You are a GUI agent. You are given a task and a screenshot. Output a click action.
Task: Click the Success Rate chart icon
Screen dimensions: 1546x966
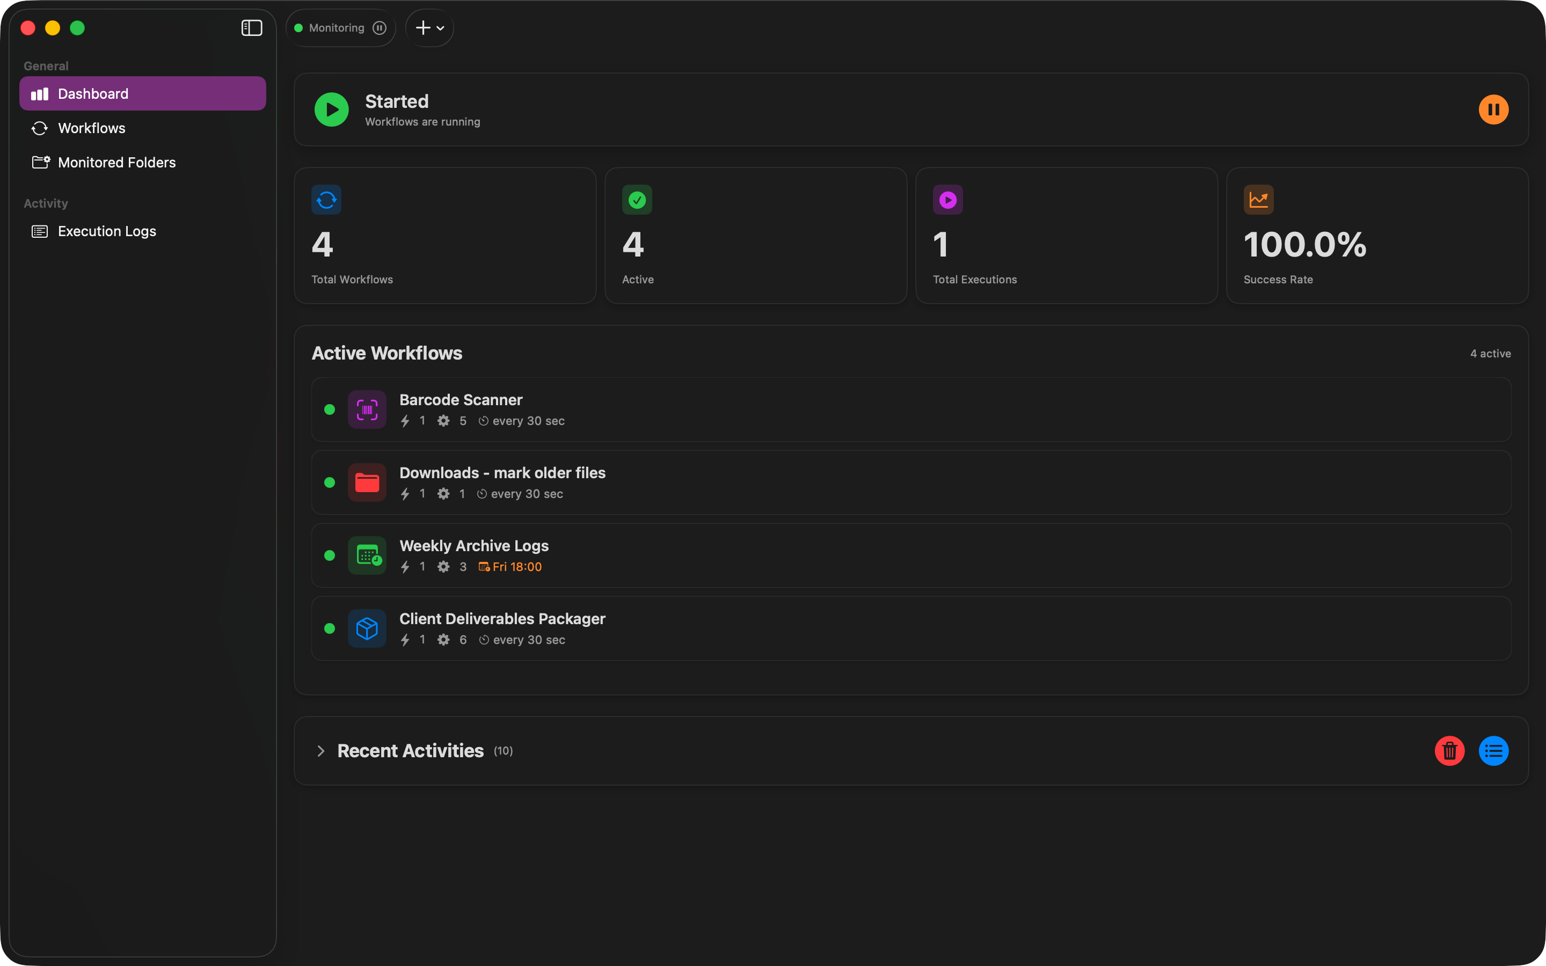click(x=1258, y=200)
